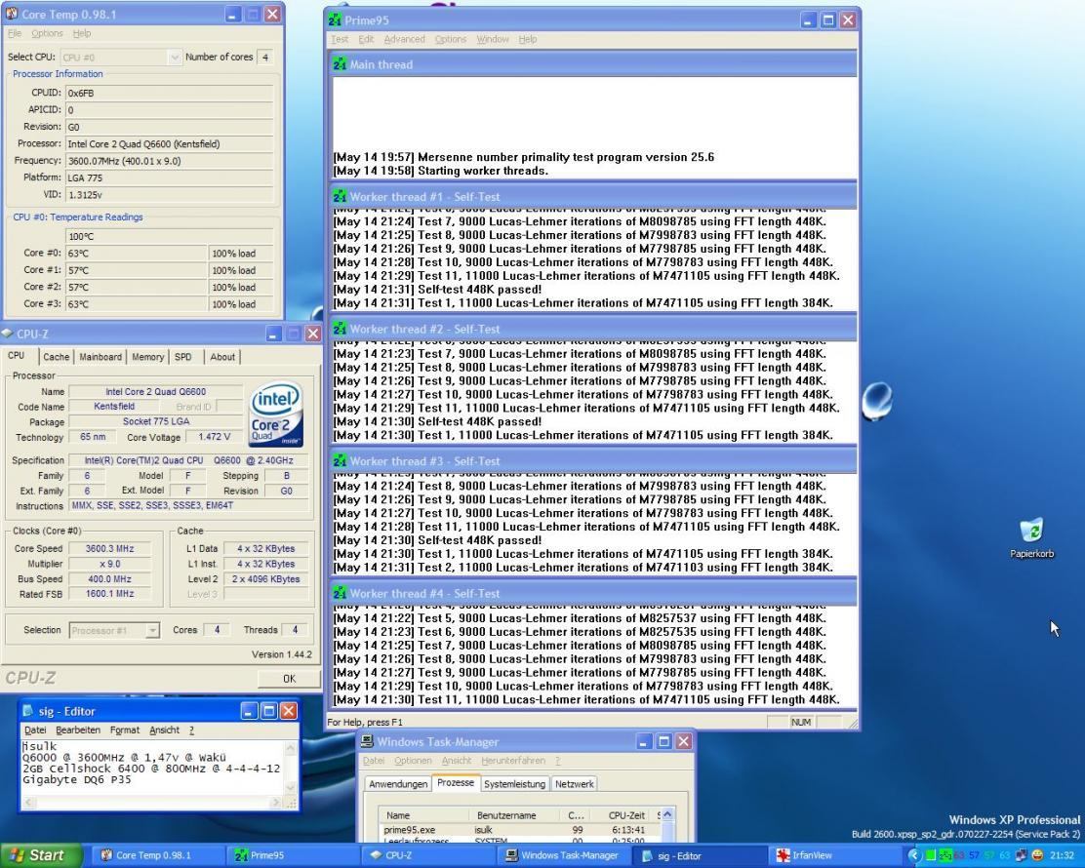
Task: Click Worker thread #2 title icon
Action: pos(340,330)
